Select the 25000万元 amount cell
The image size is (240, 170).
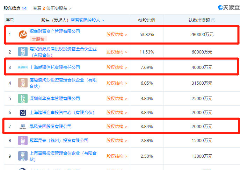coord(202,99)
